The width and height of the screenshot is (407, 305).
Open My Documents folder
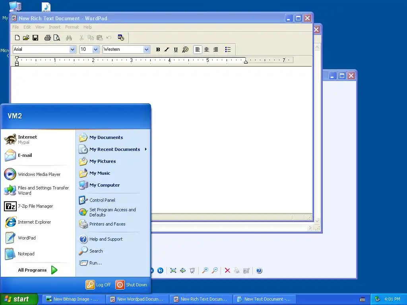113,137
